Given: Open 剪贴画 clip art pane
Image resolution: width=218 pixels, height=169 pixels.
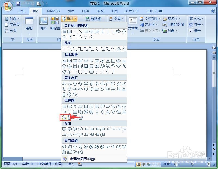Looking at the screenshot, I should click(55, 23).
